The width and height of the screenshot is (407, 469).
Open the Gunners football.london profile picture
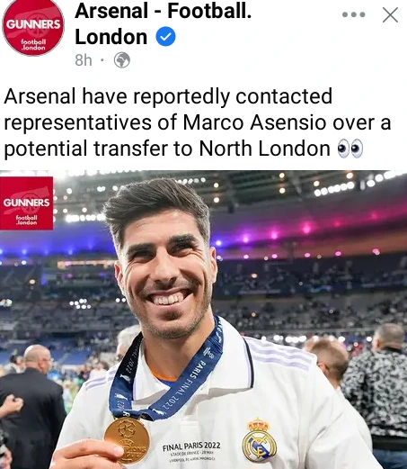[x=33, y=28]
